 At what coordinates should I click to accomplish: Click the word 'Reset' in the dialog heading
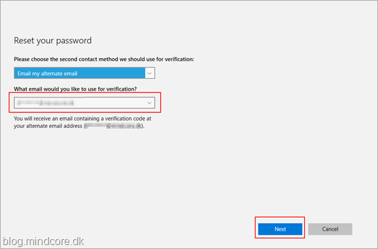(x=24, y=40)
